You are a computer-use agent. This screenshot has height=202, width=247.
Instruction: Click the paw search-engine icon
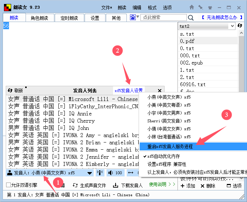[133, 17]
